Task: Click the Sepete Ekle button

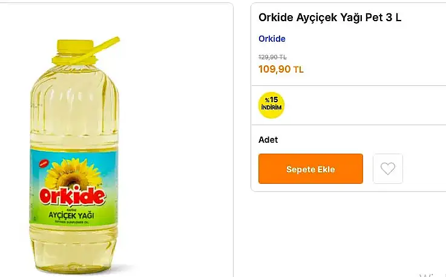Action: click(310, 169)
